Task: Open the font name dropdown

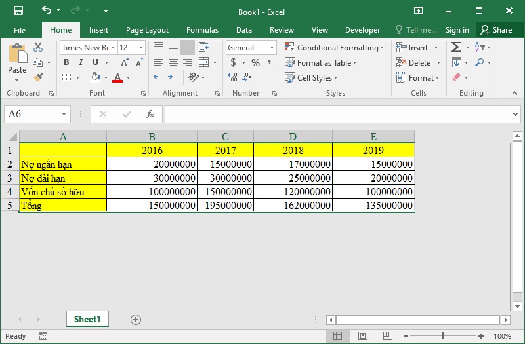Action: point(112,47)
